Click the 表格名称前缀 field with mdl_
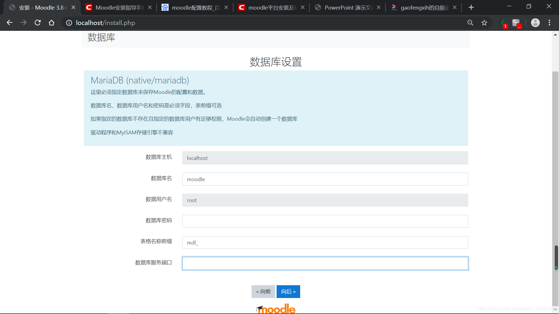Image resolution: width=559 pixels, height=314 pixels. (x=325, y=242)
